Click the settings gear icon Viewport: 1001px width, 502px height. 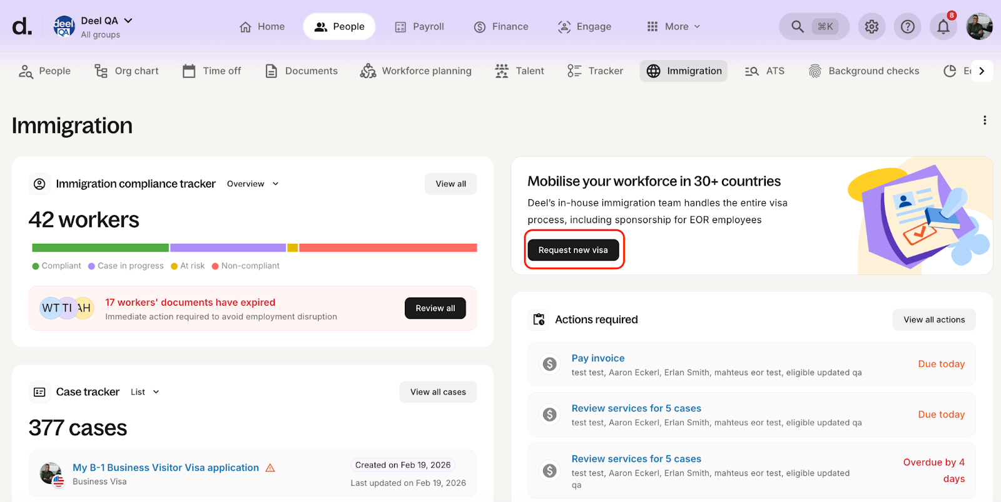point(871,27)
